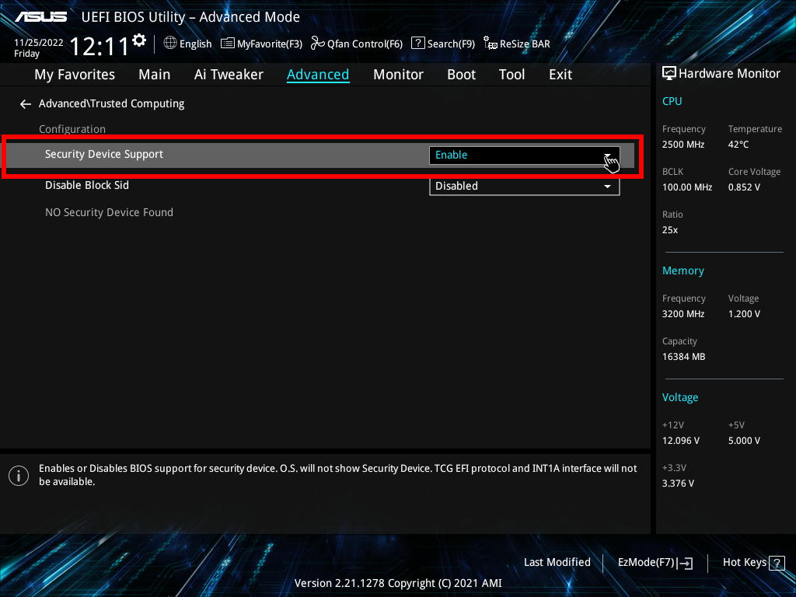This screenshot has width=796, height=597.
Task: Click the gear icon beside the clock
Action: [139, 40]
